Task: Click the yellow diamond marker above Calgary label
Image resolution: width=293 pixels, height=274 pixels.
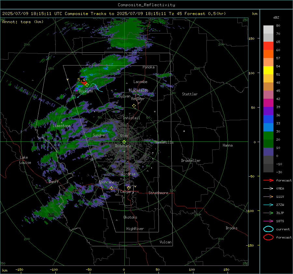Action: [129, 188]
